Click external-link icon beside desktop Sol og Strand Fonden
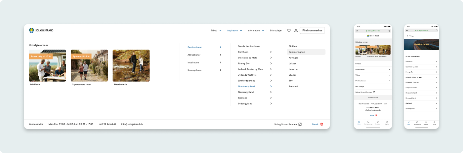 300,124
